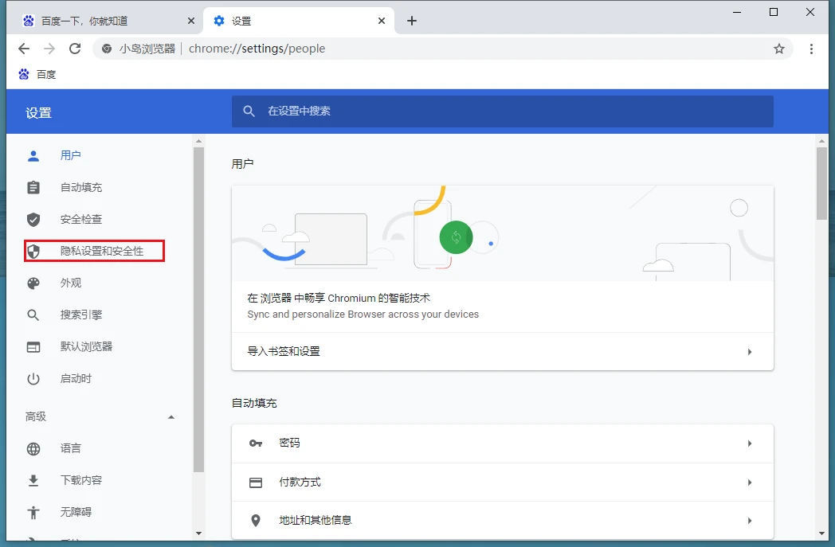Click the credit card icon beside 付款方式
835x547 pixels.
[x=256, y=483]
